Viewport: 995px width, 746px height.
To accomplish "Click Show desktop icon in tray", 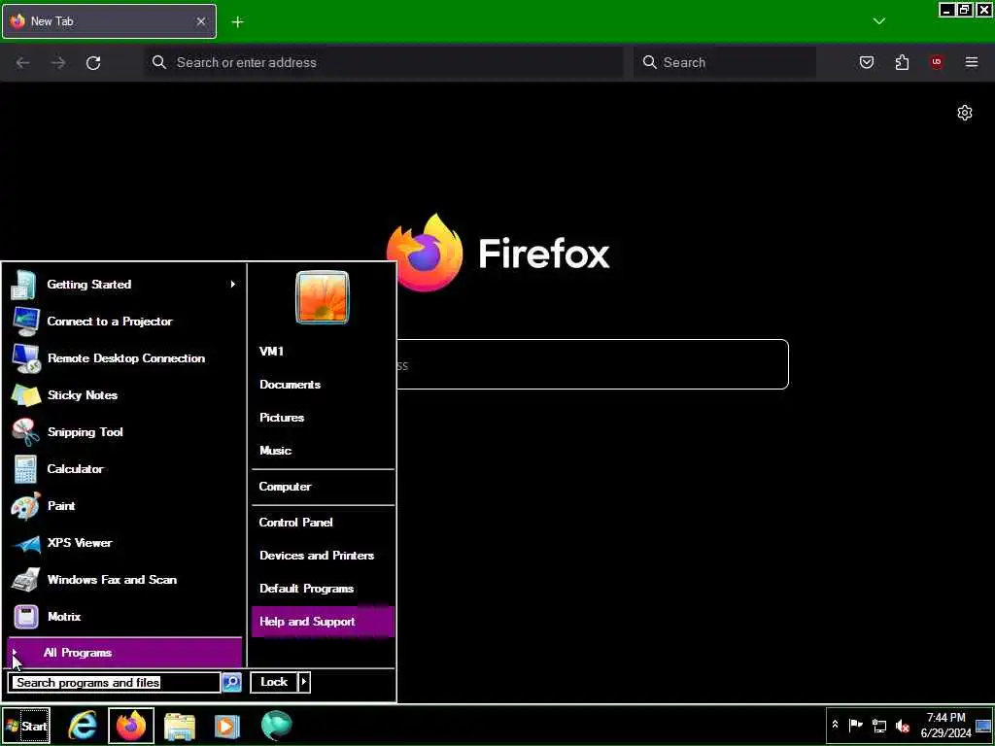I will (x=983, y=725).
